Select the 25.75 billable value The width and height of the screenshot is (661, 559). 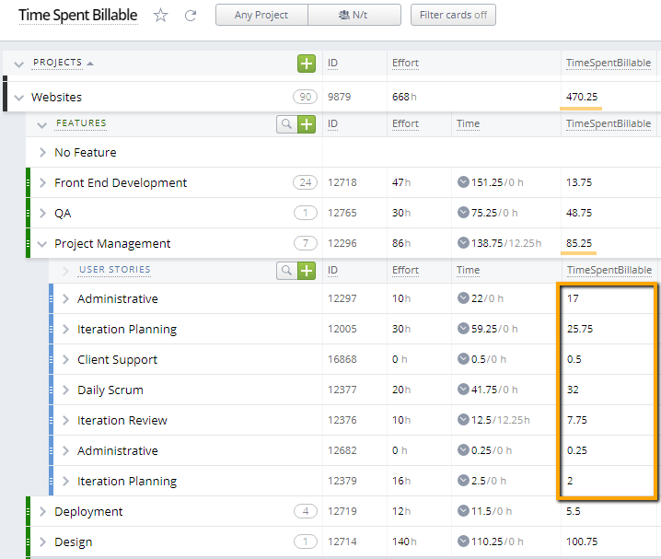tap(580, 329)
